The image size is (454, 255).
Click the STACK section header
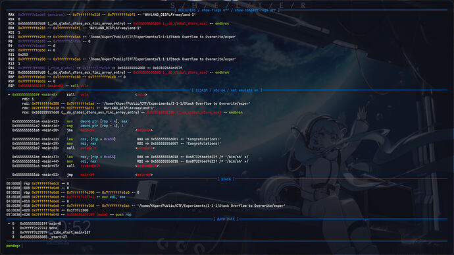point(226,179)
